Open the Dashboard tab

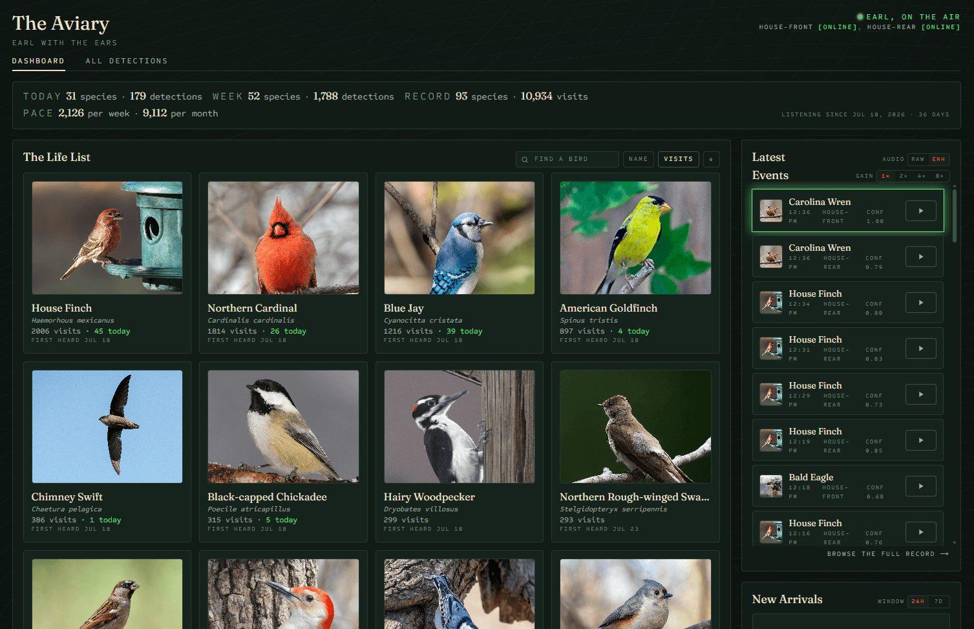click(38, 61)
